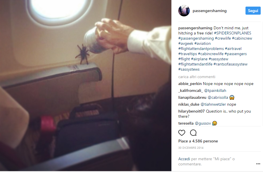Screen dimensions: 263x172
Task: Click the Accedi login link
Action: point(184,159)
